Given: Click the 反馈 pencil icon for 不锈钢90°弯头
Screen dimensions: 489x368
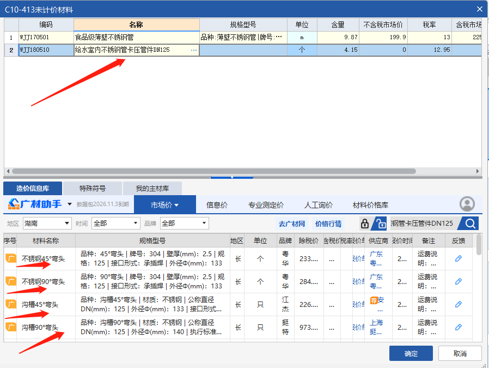Looking at the screenshot, I should coord(457,281).
